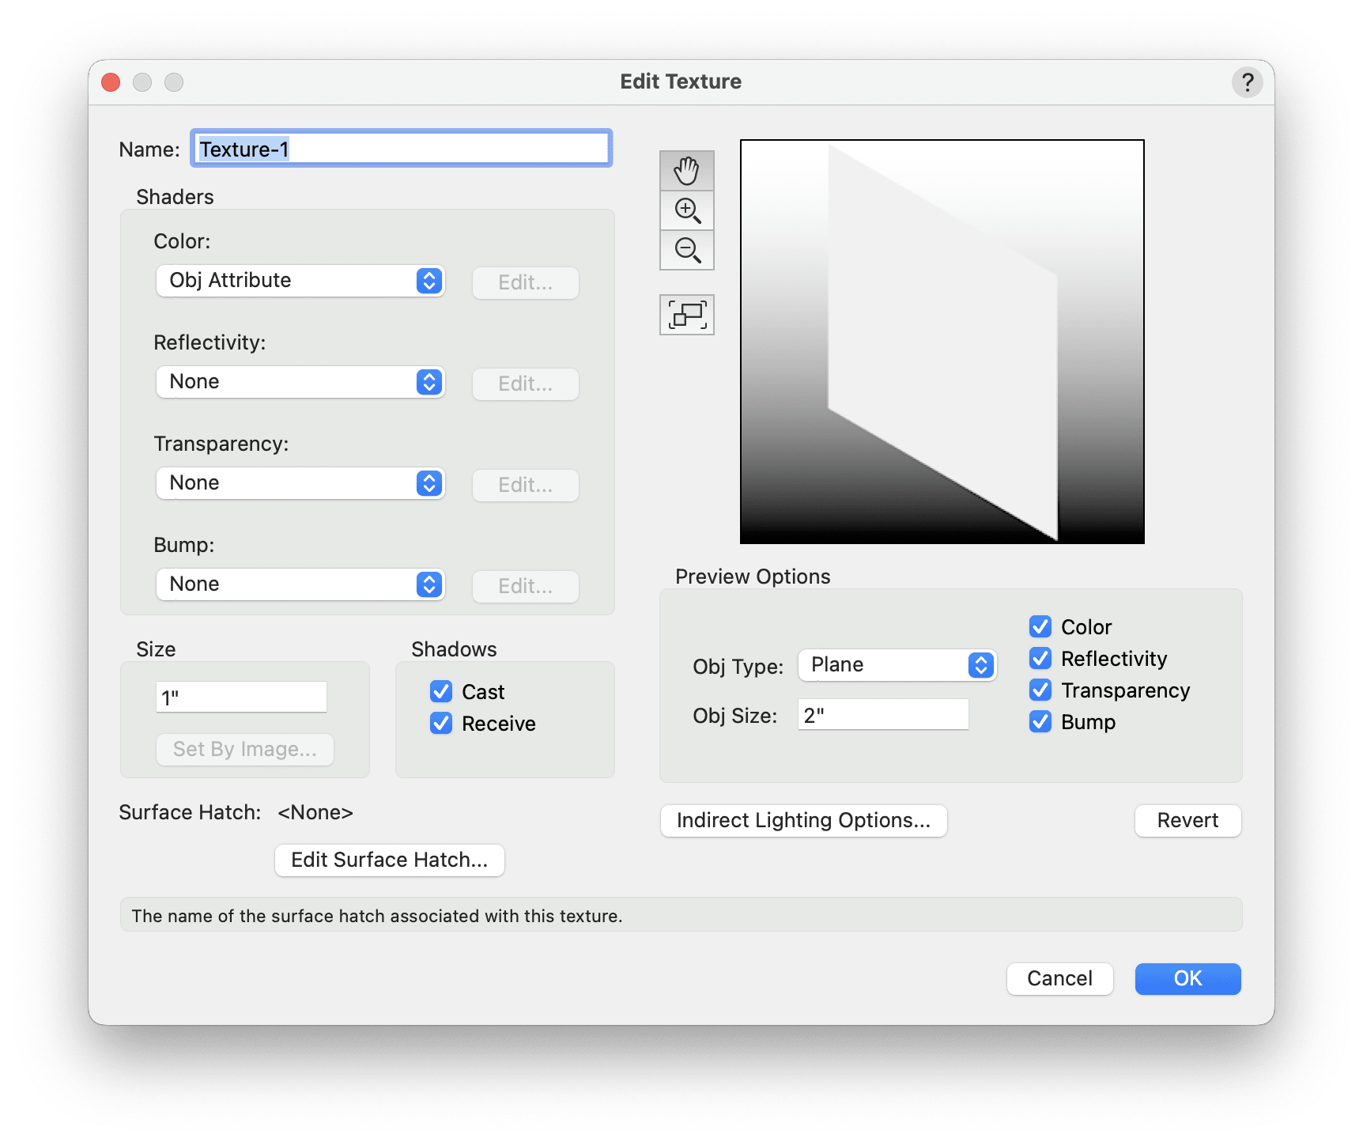Select the pan hand tool
This screenshot has height=1142, width=1363.
[x=686, y=170]
